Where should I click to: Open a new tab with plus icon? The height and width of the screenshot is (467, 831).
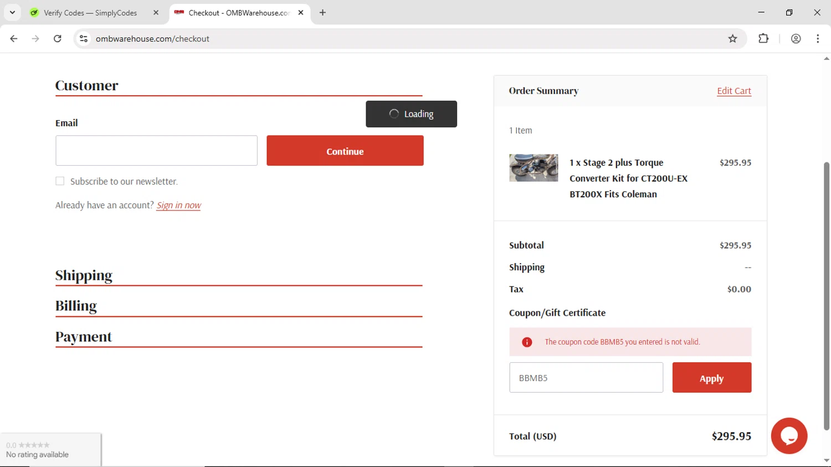coord(322,12)
